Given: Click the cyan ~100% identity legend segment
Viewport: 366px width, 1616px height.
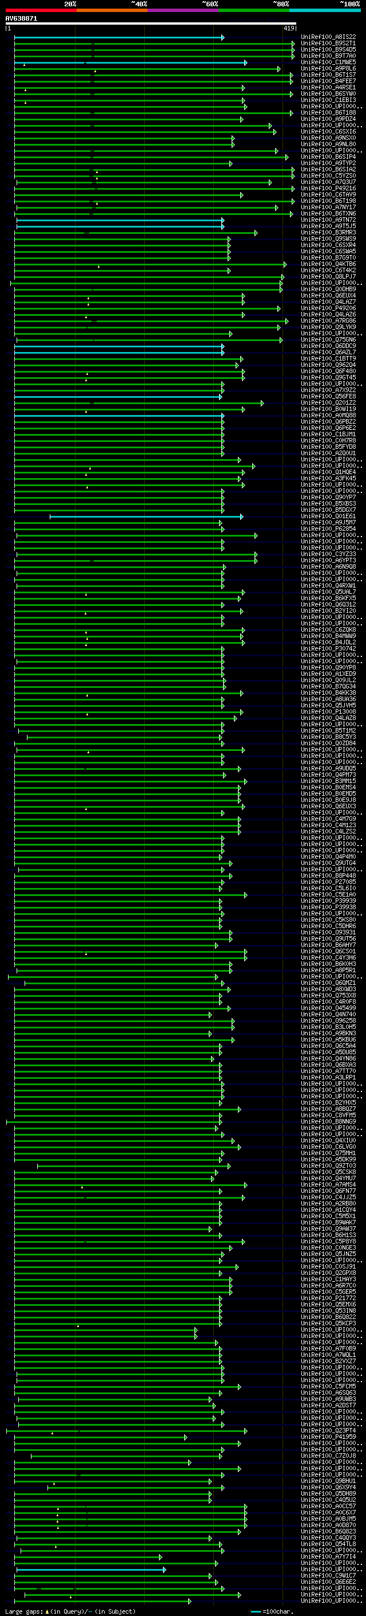Looking at the screenshot, I should pyautogui.click(x=325, y=10).
